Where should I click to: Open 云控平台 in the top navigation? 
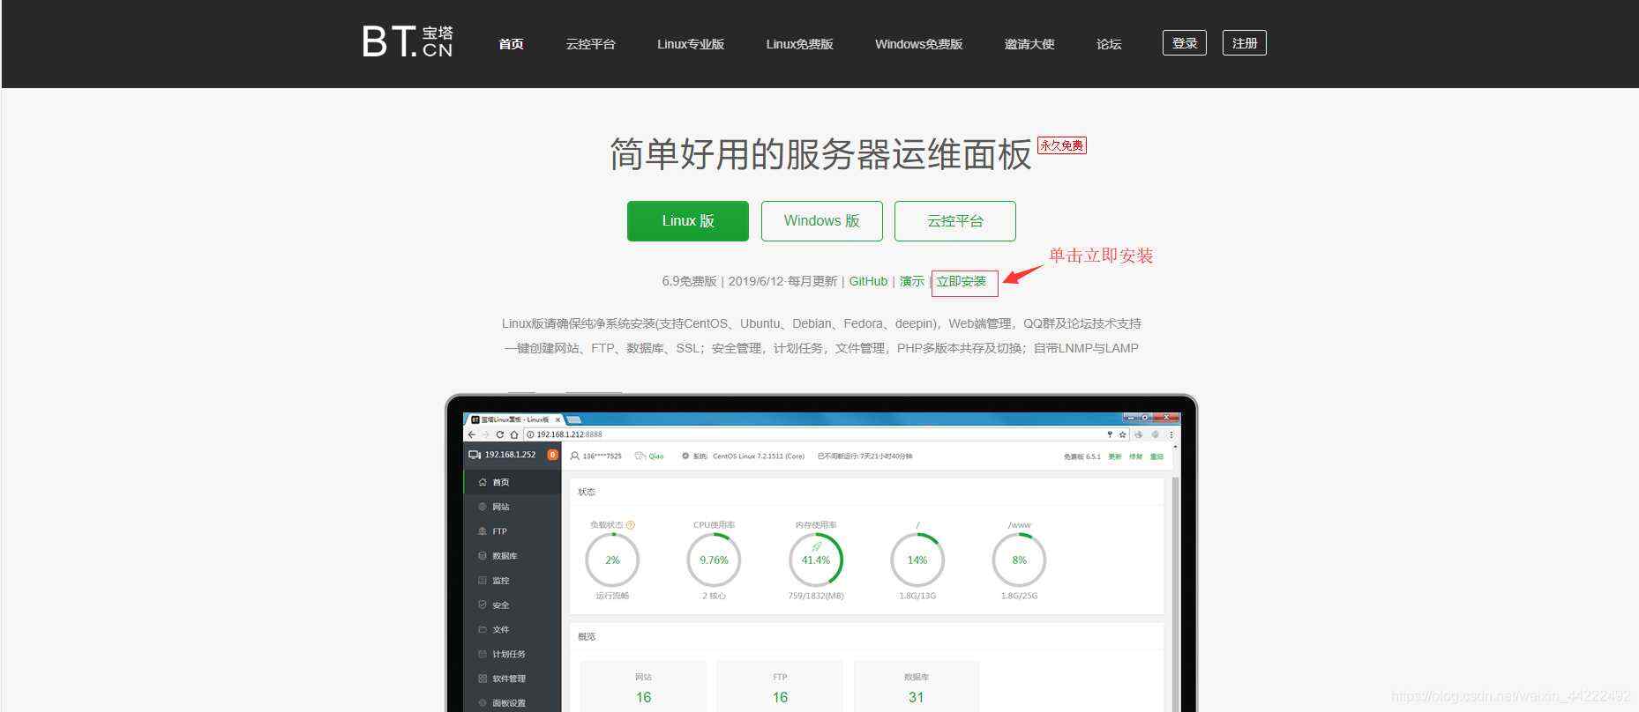(590, 44)
